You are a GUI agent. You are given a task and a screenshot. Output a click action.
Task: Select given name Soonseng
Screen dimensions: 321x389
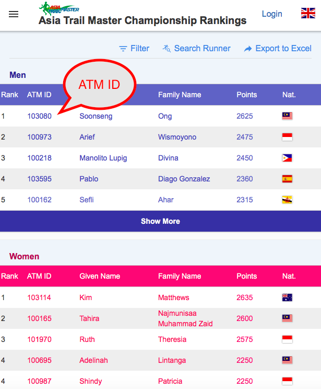tap(96, 116)
